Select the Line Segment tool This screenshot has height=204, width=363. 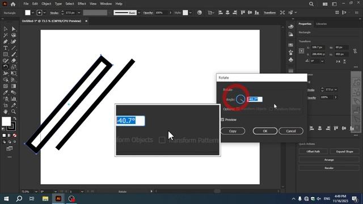14,48
